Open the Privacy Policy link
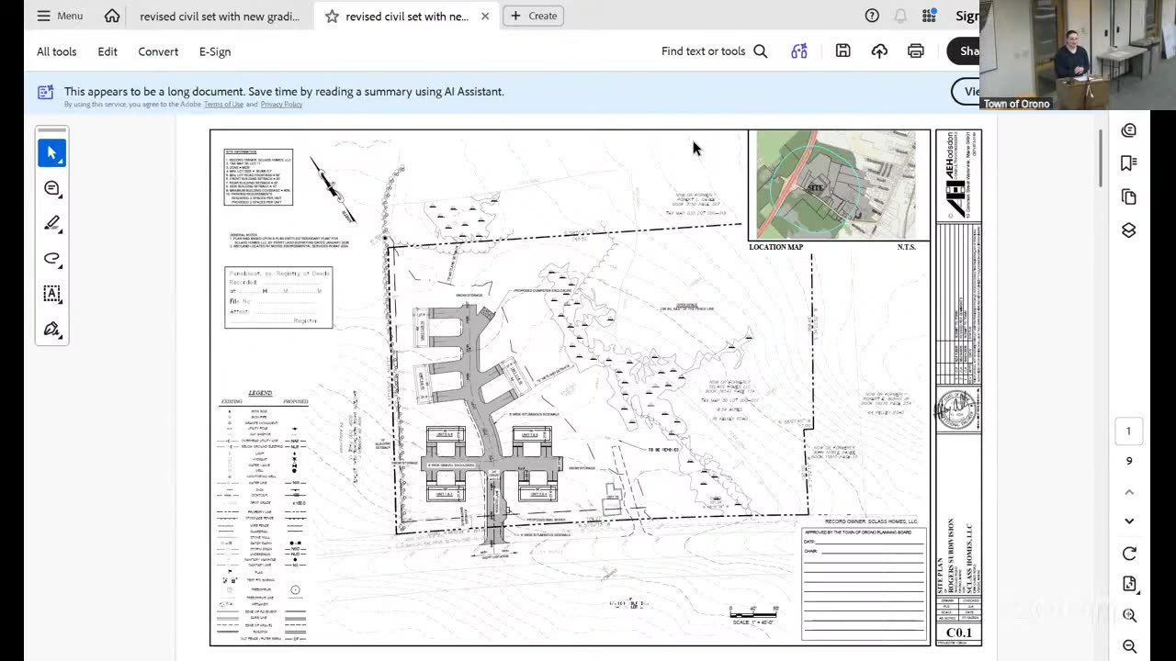The height and width of the screenshot is (661, 1176). point(281,105)
